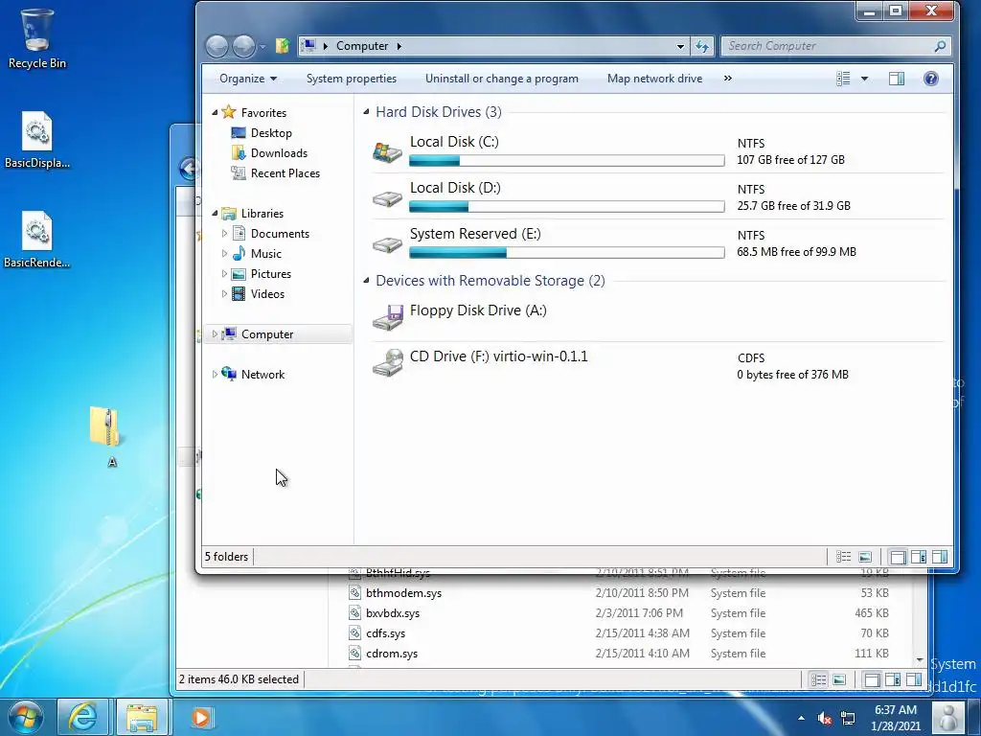Expand the Network tree node
981x736 pixels.
click(215, 375)
